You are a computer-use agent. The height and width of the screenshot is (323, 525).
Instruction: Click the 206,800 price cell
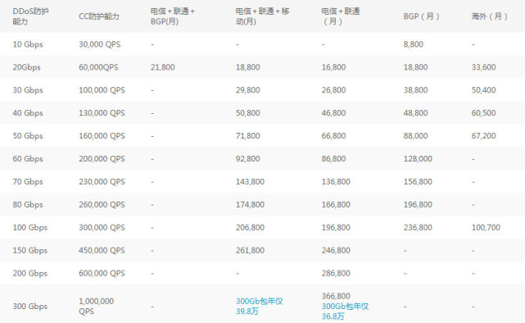pos(250,228)
